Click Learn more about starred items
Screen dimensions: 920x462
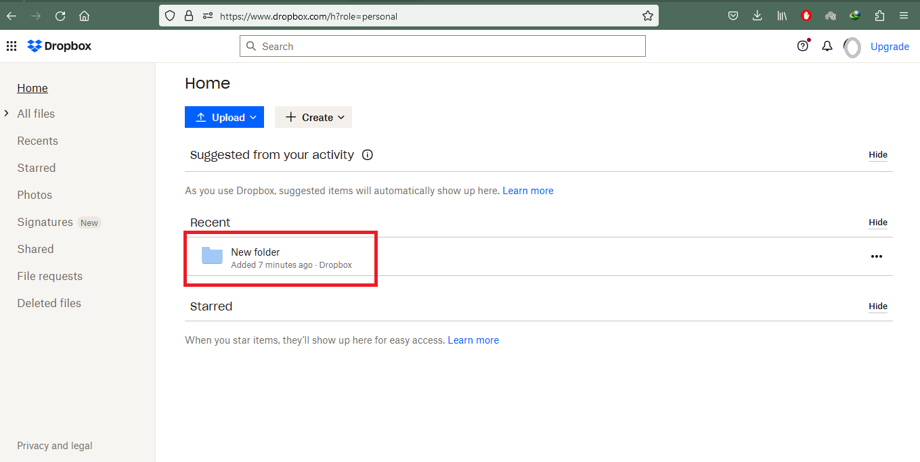tap(473, 340)
